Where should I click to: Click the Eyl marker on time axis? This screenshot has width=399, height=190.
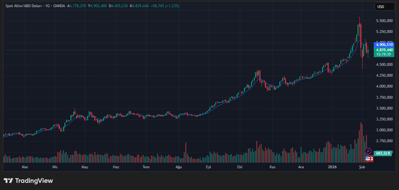coord(209,167)
